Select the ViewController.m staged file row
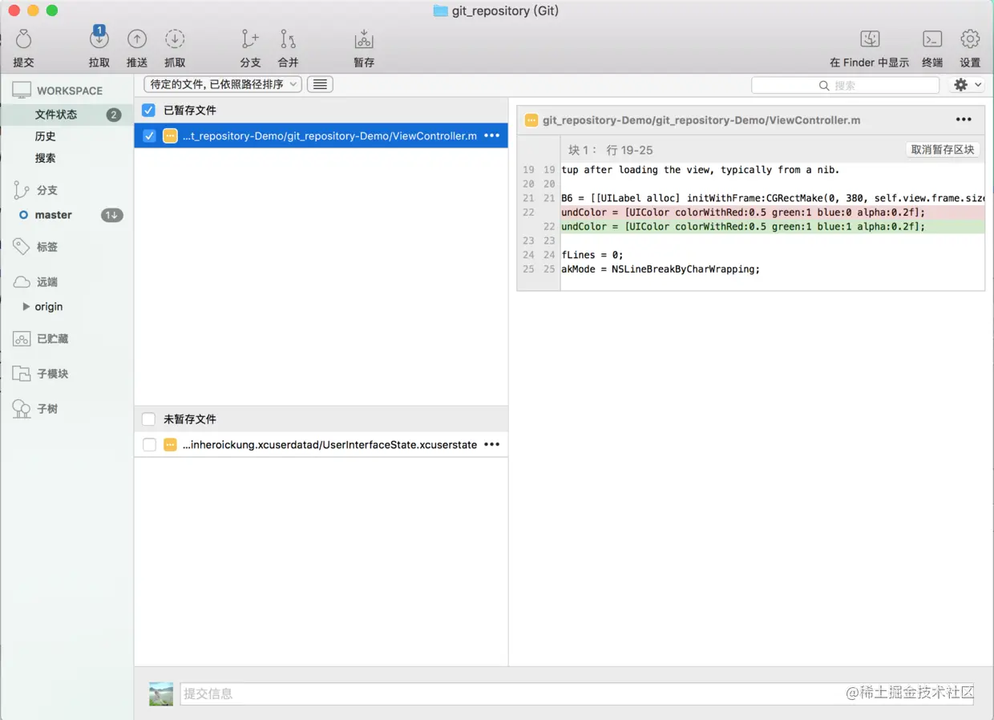This screenshot has width=994, height=720. coord(321,136)
